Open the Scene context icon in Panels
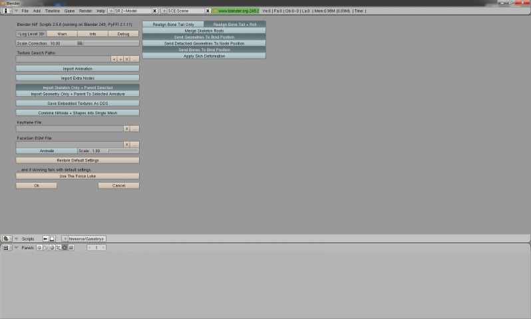 coord(71,248)
